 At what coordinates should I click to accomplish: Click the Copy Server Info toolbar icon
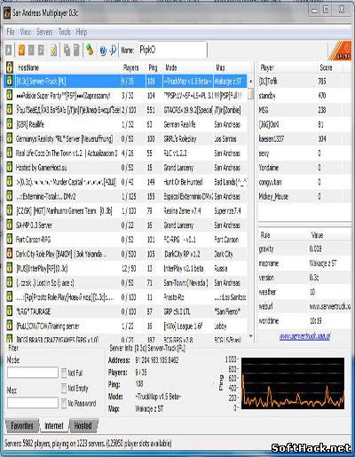coord(67,50)
